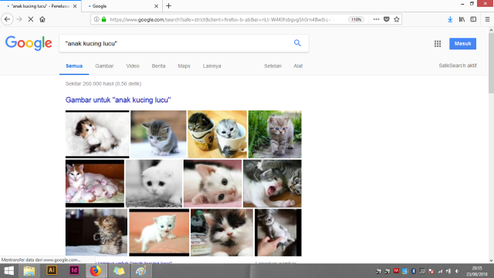Select the Semua results tab

tap(74, 66)
